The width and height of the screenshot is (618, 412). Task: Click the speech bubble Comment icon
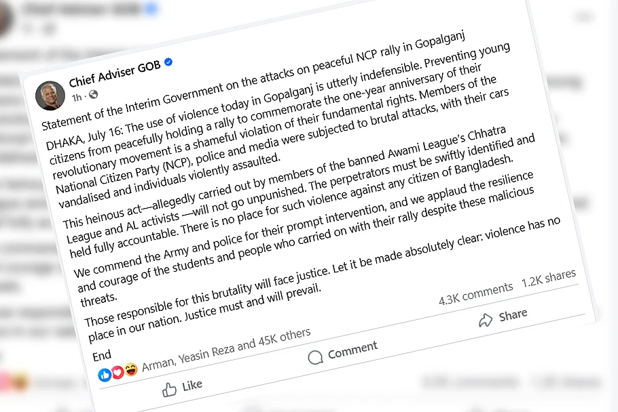(315, 357)
